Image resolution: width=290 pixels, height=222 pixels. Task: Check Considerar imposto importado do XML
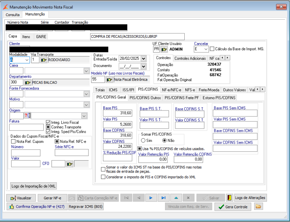[103, 177]
